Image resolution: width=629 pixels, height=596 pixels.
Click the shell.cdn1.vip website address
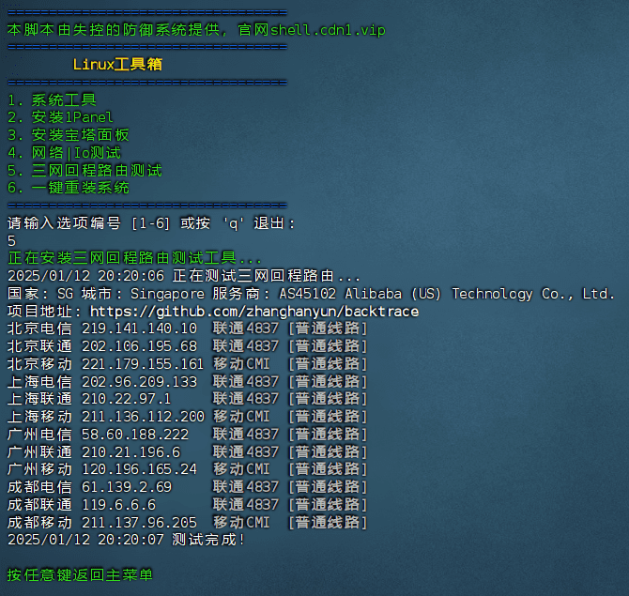pyautogui.click(x=328, y=30)
